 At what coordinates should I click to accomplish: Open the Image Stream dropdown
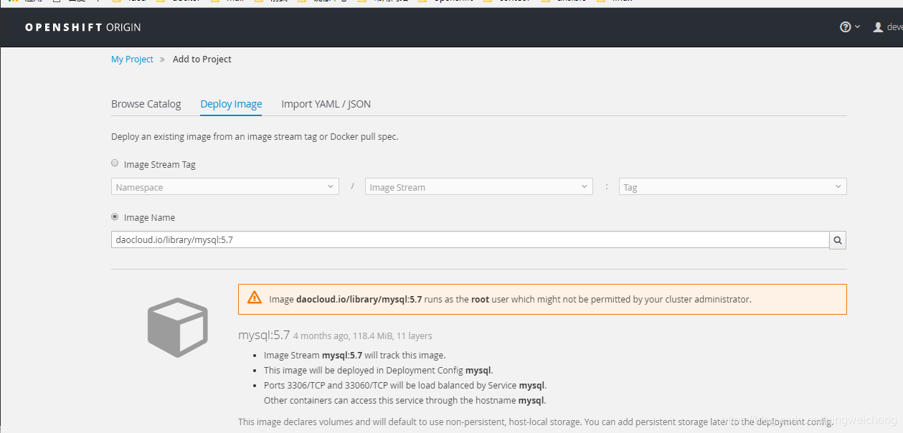[479, 186]
